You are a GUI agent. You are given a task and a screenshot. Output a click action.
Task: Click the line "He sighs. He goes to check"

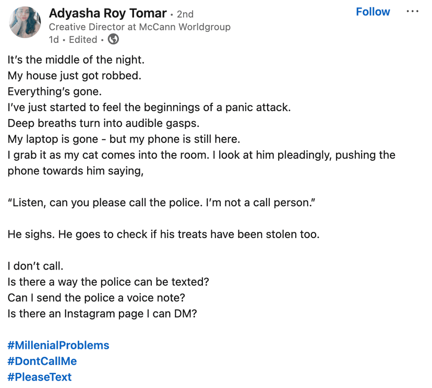(x=163, y=234)
